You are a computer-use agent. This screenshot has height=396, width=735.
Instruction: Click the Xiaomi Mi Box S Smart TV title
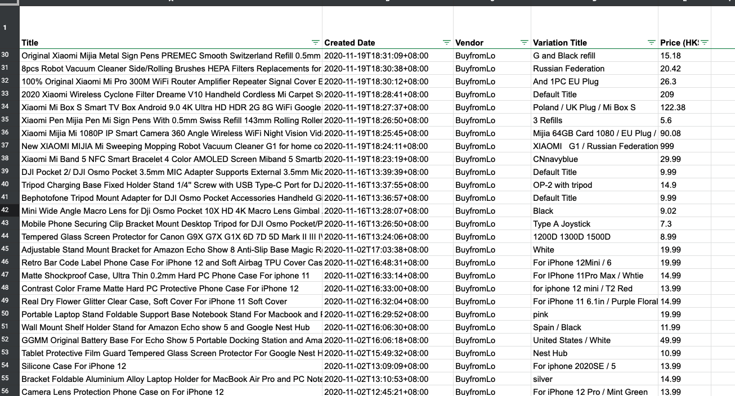pos(171,107)
